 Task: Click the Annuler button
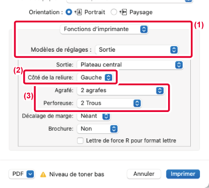coord(144,174)
